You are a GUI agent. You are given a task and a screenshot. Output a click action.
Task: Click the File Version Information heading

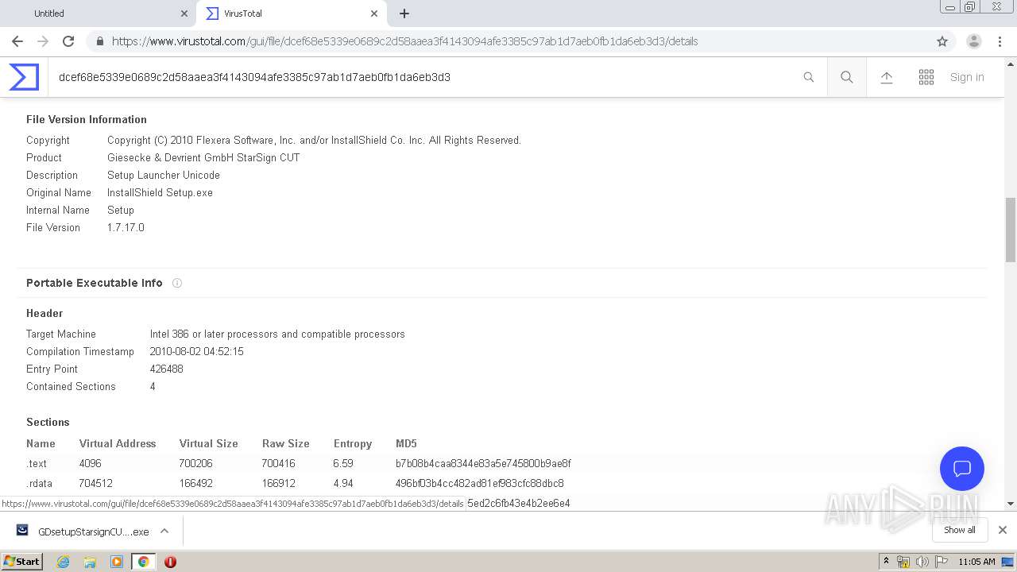click(x=87, y=119)
